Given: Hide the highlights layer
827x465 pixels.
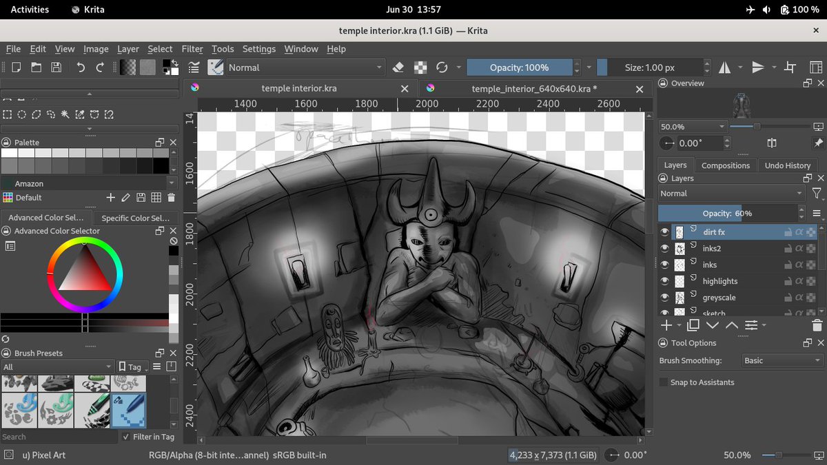Looking at the screenshot, I should point(665,282).
